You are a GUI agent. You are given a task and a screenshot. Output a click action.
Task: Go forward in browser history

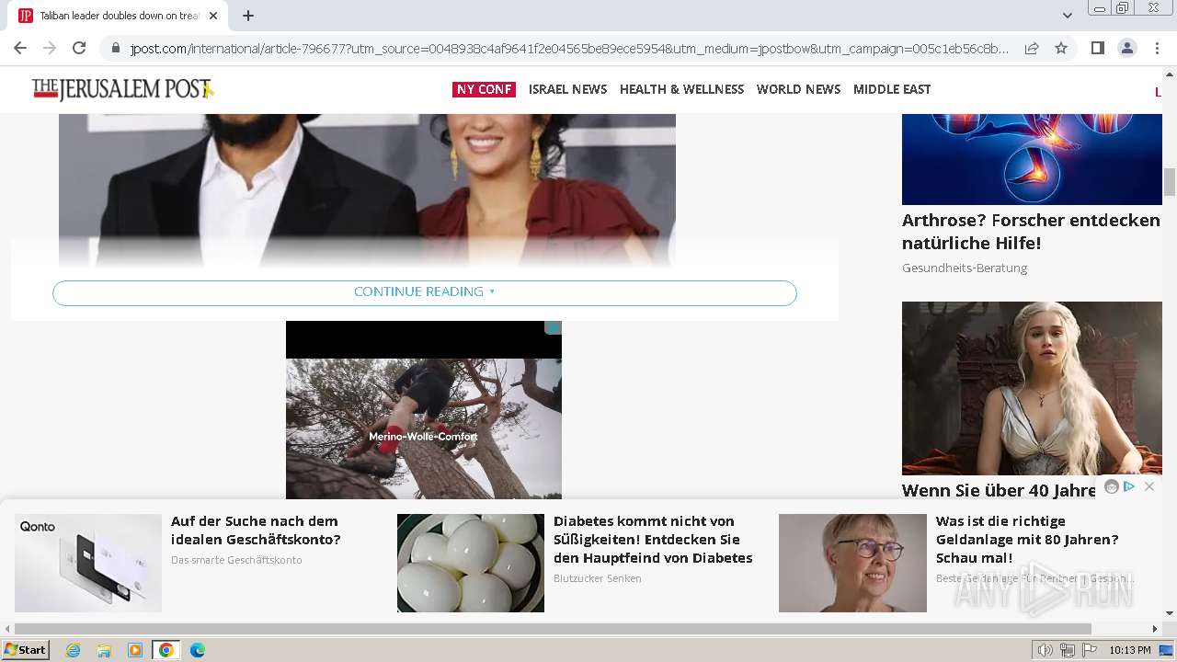point(50,48)
